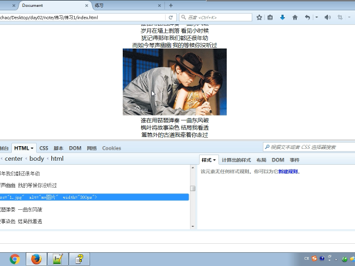Open the DOM side panel tab

[278, 160]
